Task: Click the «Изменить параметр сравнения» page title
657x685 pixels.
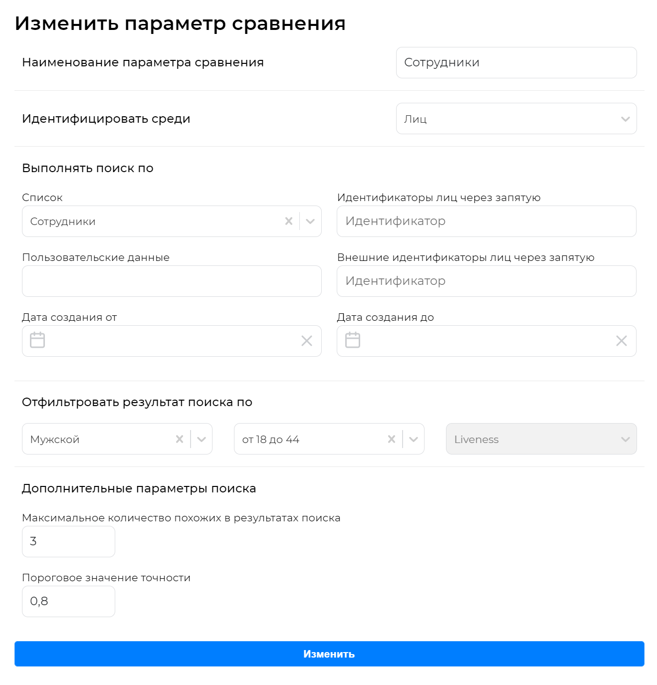Action: click(180, 23)
